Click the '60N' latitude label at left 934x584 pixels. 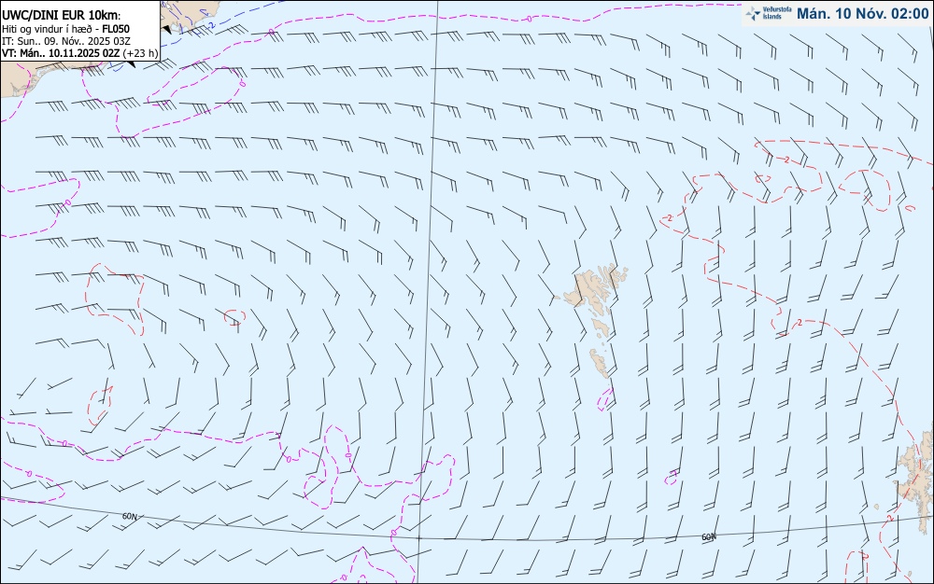(130, 516)
